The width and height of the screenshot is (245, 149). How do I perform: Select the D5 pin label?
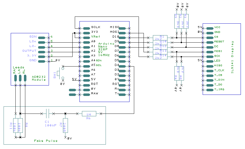click(x=117, y=60)
